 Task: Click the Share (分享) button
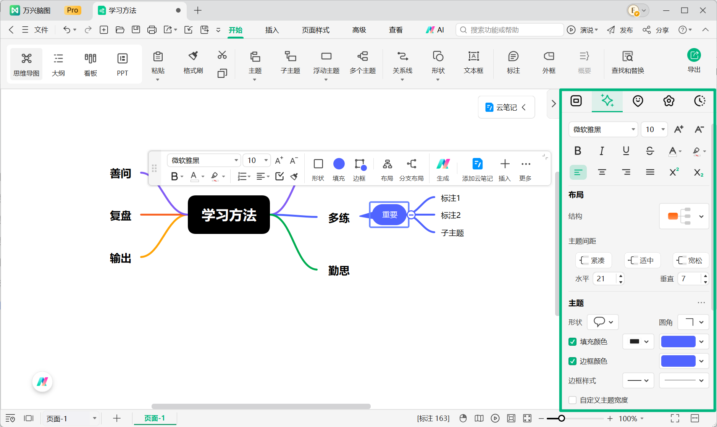[656, 30]
